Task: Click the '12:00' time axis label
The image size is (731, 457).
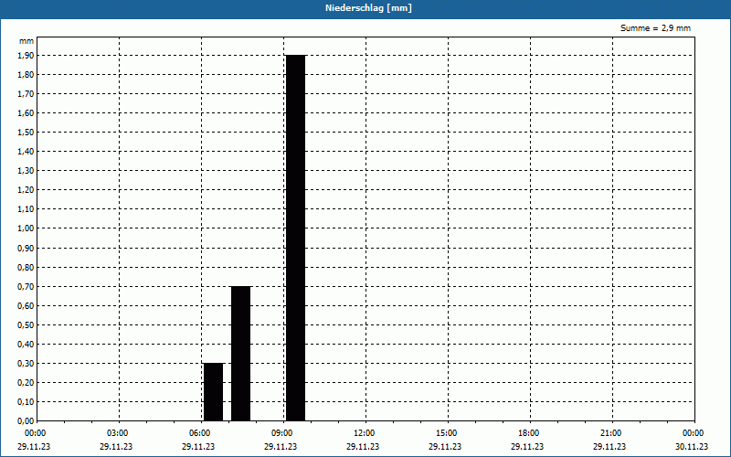Action: [364, 433]
